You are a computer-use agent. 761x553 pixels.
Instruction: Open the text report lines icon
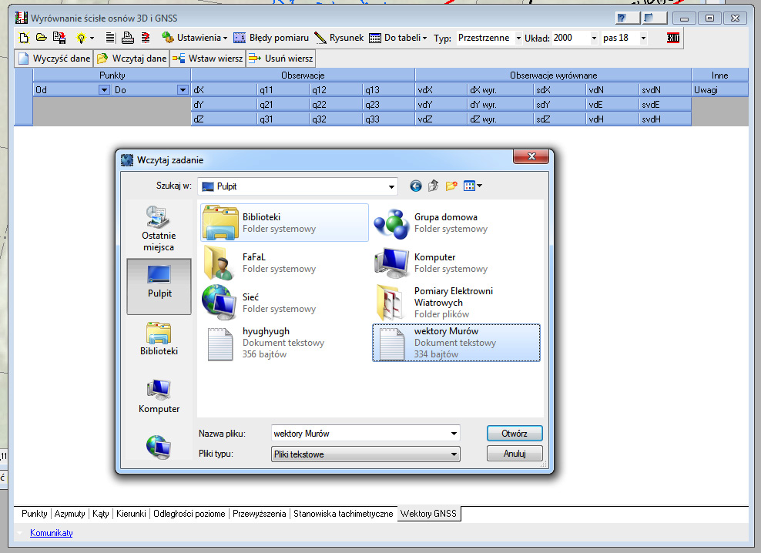tap(110, 38)
